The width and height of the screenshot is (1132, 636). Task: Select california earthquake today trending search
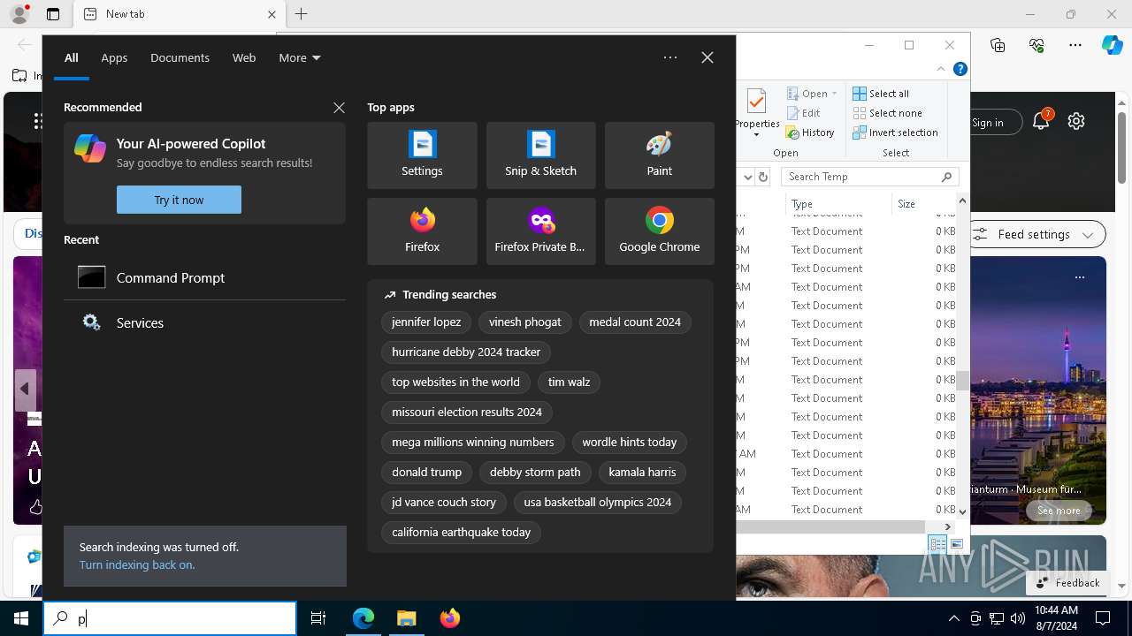461,533
